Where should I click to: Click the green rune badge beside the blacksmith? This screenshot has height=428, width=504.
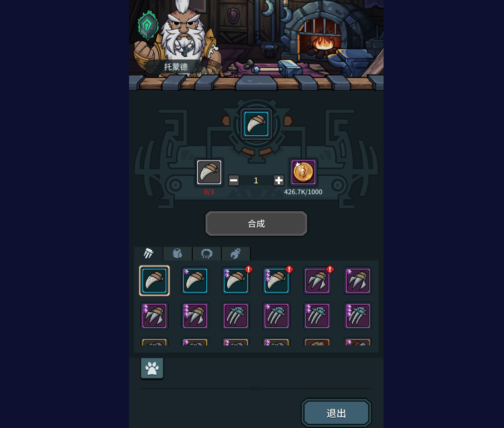tap(148, 26)
